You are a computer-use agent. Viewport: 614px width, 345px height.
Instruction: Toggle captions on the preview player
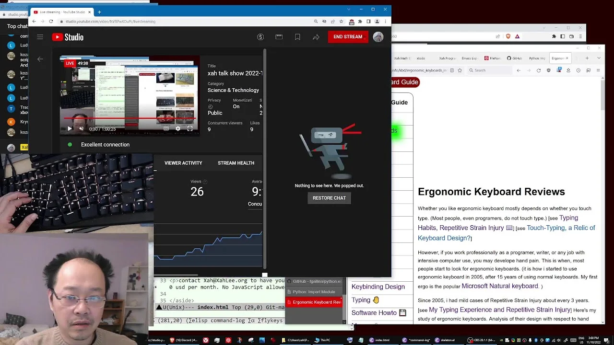tap(166, 128)
